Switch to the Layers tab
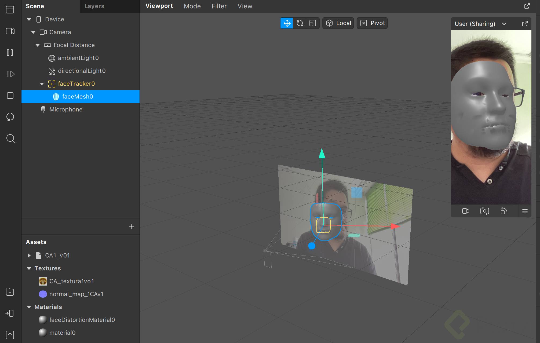The image size is (540, 343). (x=94, y=6)
